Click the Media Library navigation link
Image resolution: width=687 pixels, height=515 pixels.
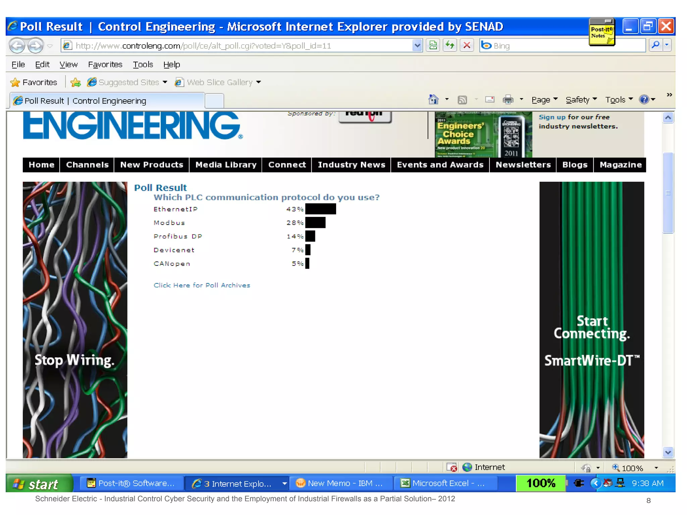pos(226,165)
